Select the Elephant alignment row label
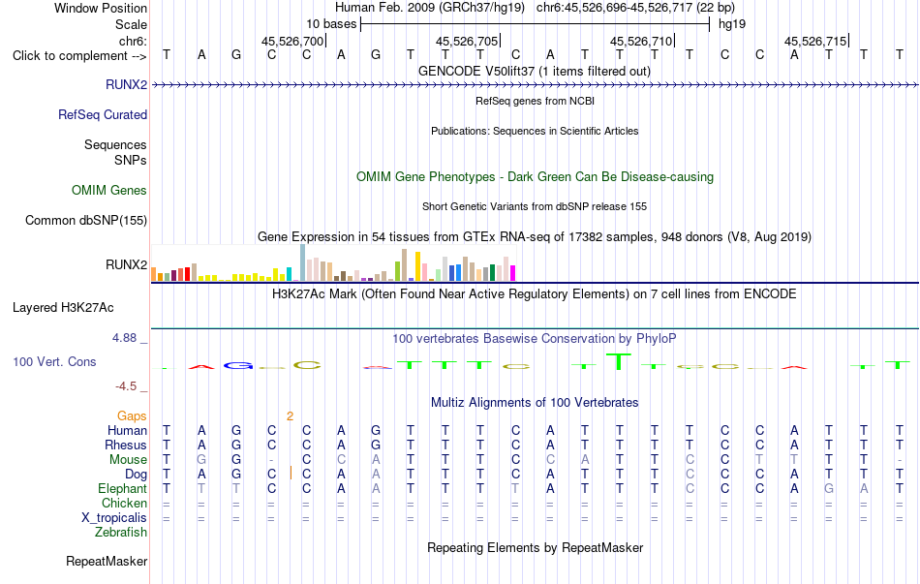This screenshot has width=920, height=584. [122, 488]
